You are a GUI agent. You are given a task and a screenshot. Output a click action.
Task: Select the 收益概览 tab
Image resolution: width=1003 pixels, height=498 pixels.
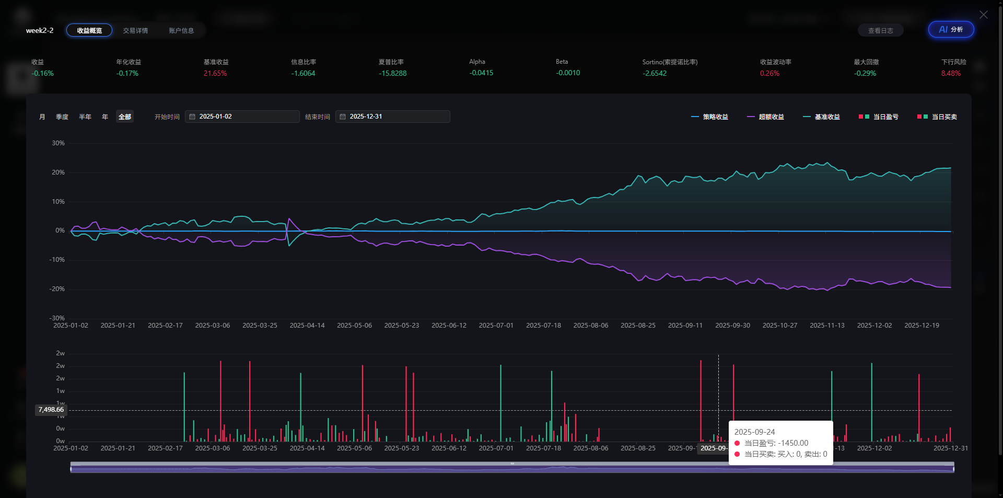pos(89,30)
